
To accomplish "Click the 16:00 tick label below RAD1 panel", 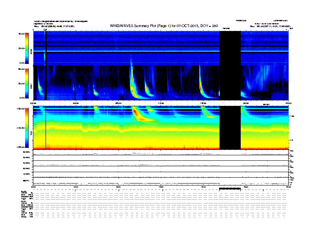I will [x=203, y=103].
